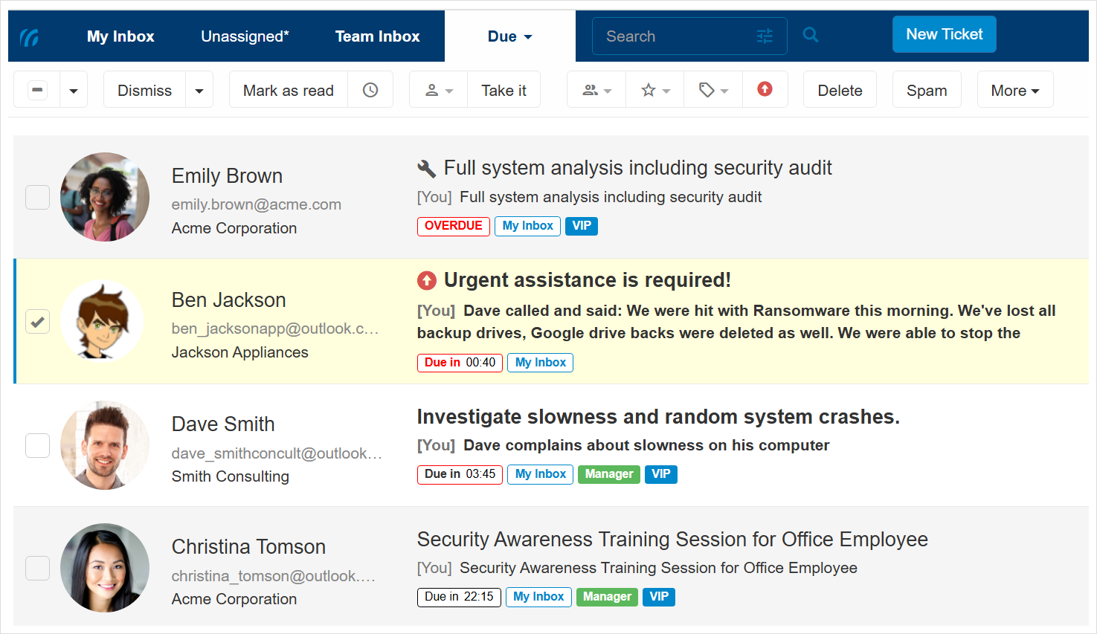The height and width of the screenshot is (634, 1097).
Task: Select Dave Smith's ticket checkbox
Action: coord(38,446)
